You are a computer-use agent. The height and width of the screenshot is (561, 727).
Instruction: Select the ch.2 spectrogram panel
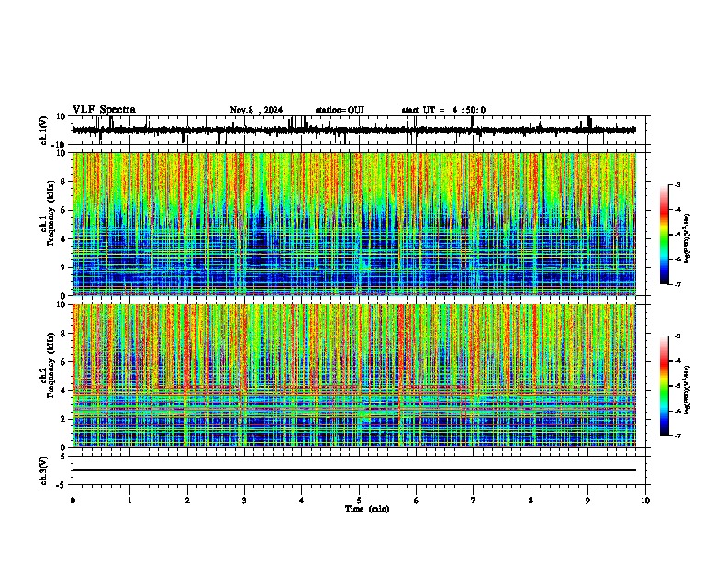353,376
